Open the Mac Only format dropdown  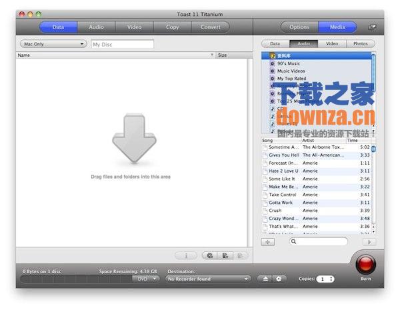pos(53,44)
